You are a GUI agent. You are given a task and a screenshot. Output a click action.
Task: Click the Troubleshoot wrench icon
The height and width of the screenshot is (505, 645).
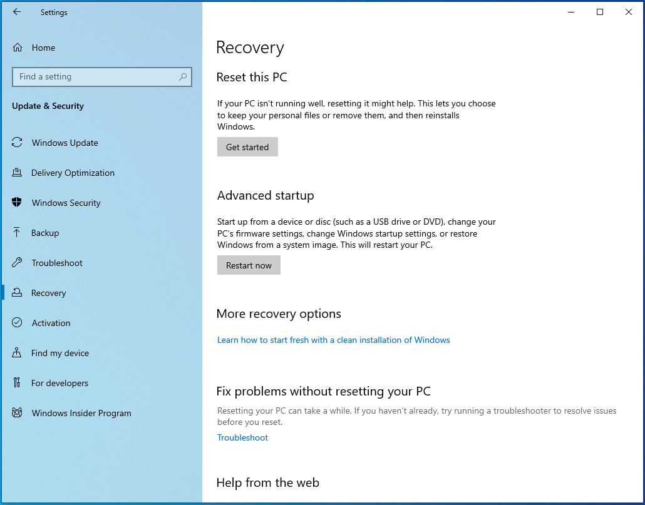tap(17, 263)
